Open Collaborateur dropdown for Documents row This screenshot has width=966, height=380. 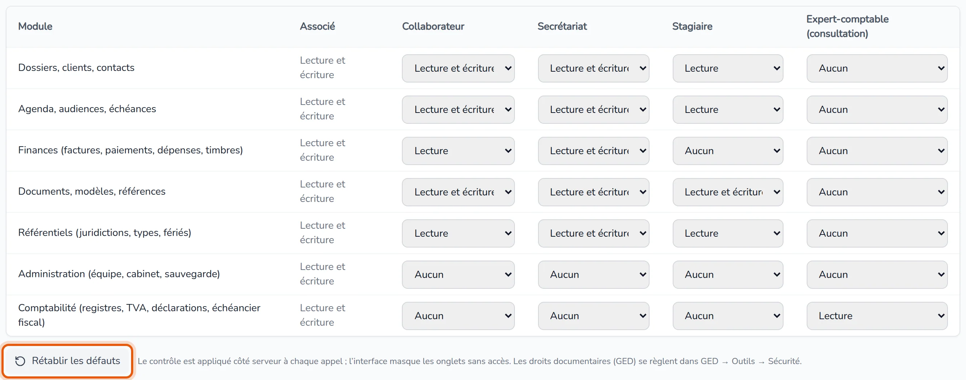tap(458, 192)
